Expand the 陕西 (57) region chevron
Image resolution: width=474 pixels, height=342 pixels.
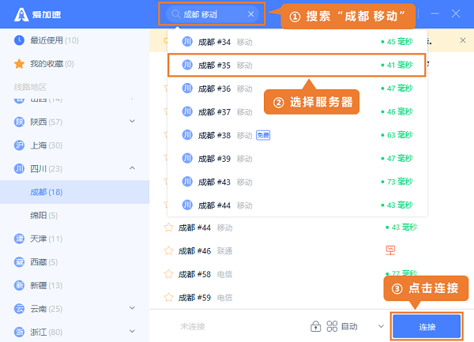pos(132,122)
